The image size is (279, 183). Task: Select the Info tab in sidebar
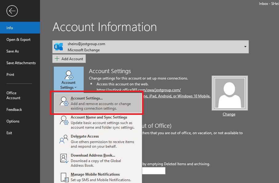pyautogui.click(x=20, y=28)
